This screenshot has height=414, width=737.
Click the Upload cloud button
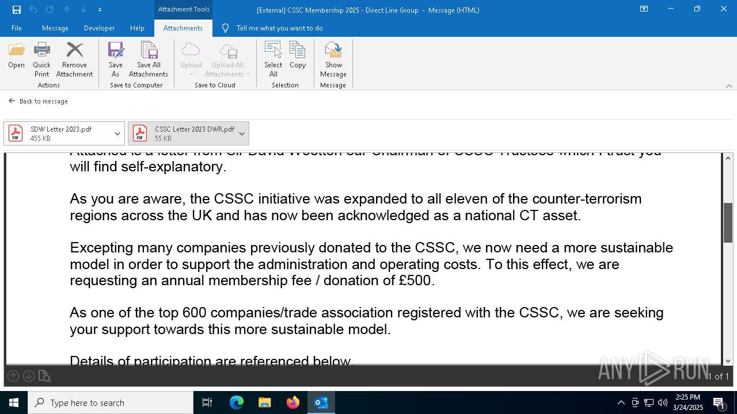(191, 59)
